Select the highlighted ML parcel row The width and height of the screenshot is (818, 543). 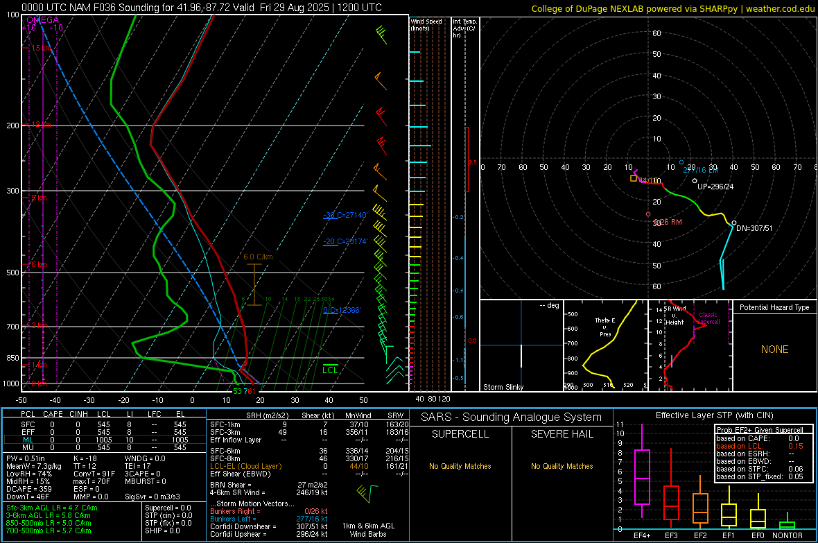(x=104, y=440)
